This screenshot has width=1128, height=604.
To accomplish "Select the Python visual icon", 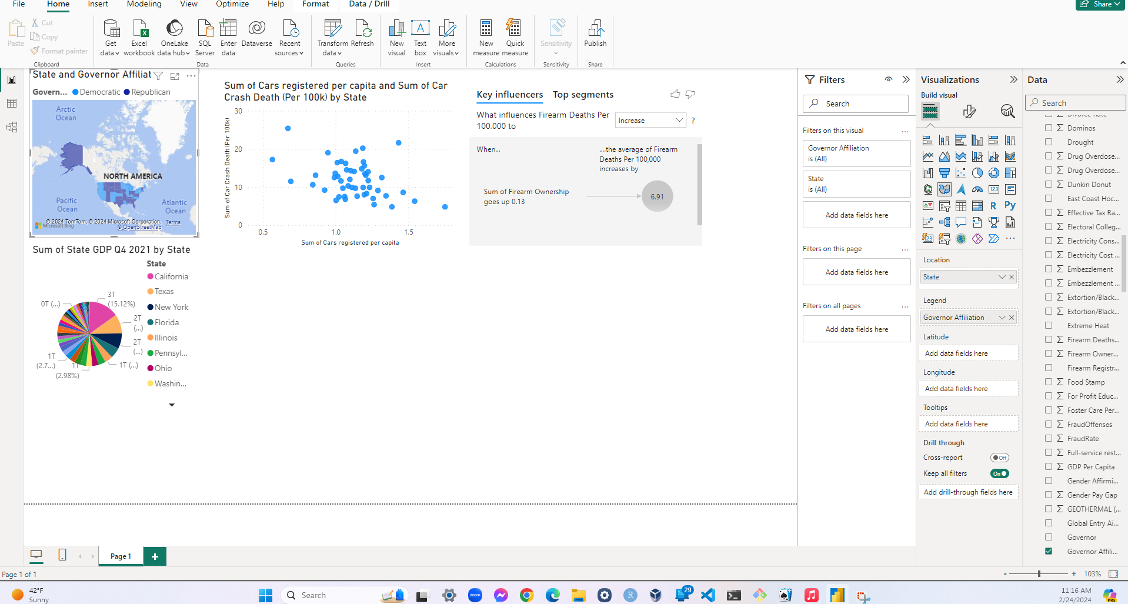I will [x=1010, y=206].
